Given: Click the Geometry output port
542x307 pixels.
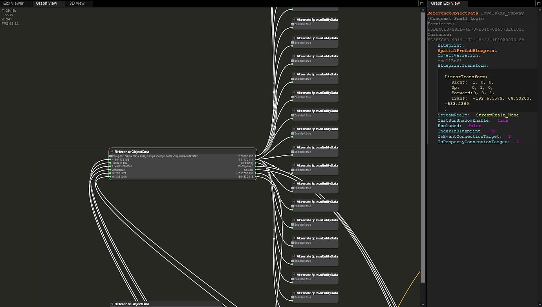Looking at the screenshot, I should click(256, 163).
